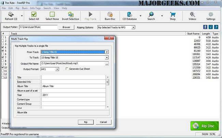Viewport: 222px width, 138px height.
Task: Click the Track column header
Action: tap(97, 33)
